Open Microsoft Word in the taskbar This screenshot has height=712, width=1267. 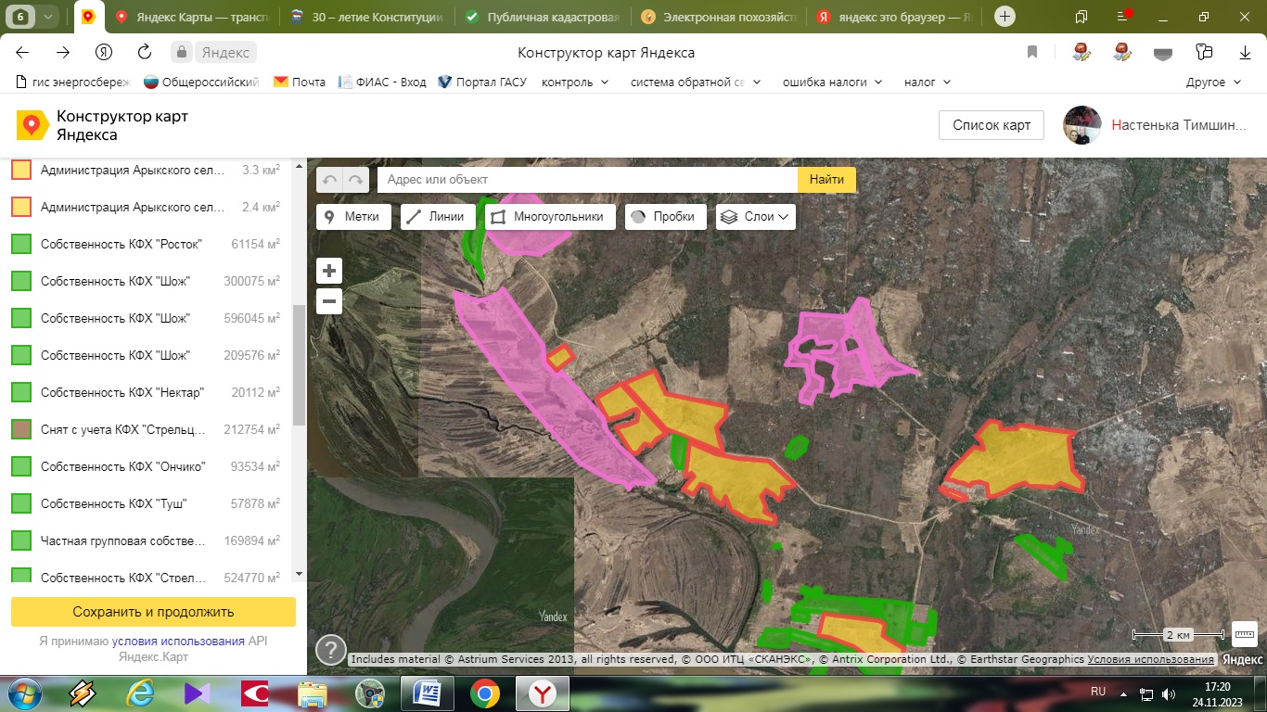click(x=428, y=693)
